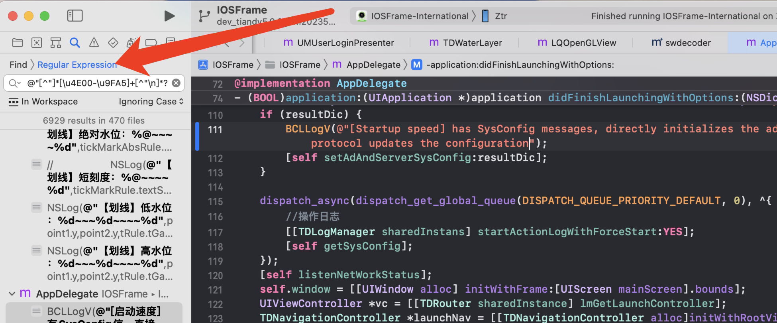
Task: Run the app with the play button
Action: [170, 16]
